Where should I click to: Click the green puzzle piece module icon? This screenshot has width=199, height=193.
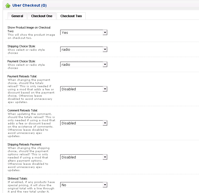point(8,6)
